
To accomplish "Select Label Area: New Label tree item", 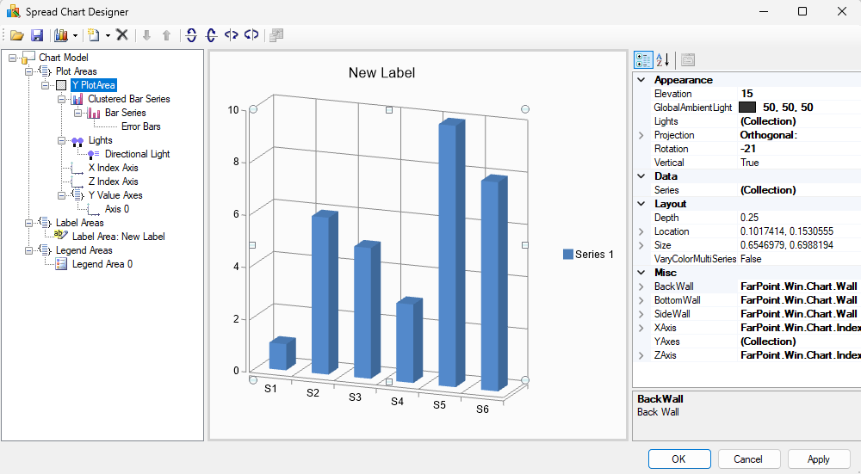I will pyautogui.click(x=119, y=237).
